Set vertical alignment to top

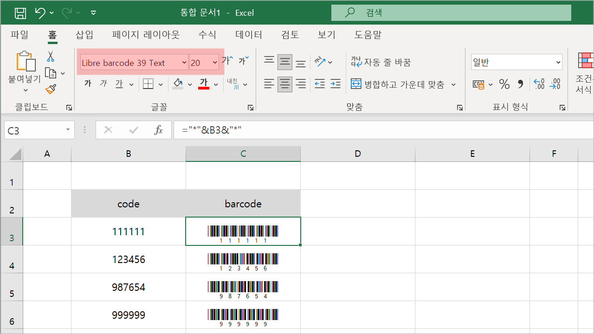coord(269,60)
